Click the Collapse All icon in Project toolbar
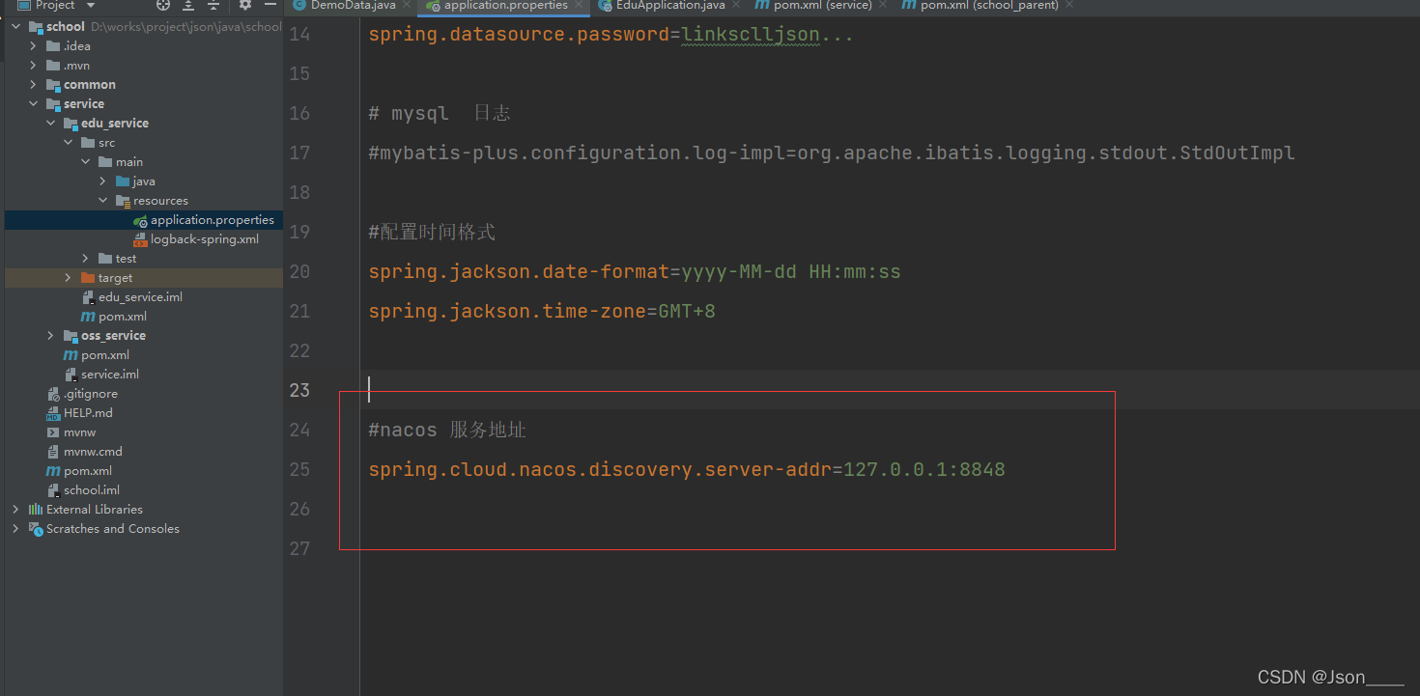Viewport: 1420px width, 696px height. tap(213, 6)
